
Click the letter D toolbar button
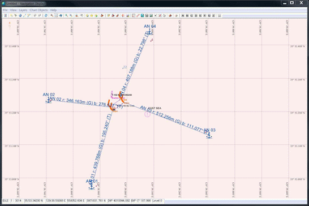click(196, 15)
